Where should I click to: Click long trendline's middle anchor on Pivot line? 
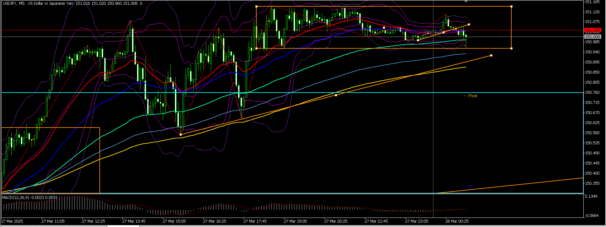[x=336, y=95]
